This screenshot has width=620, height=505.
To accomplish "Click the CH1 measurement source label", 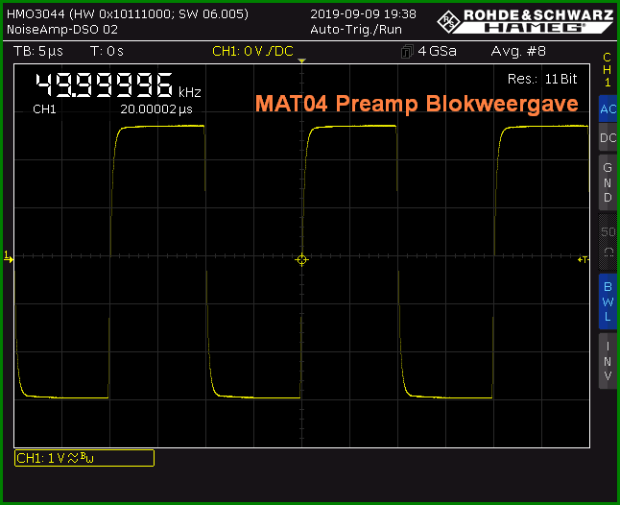I will 44,109.
